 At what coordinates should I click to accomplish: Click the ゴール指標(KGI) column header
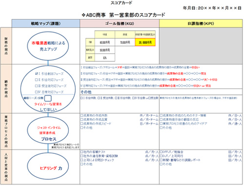coord(120,23)
